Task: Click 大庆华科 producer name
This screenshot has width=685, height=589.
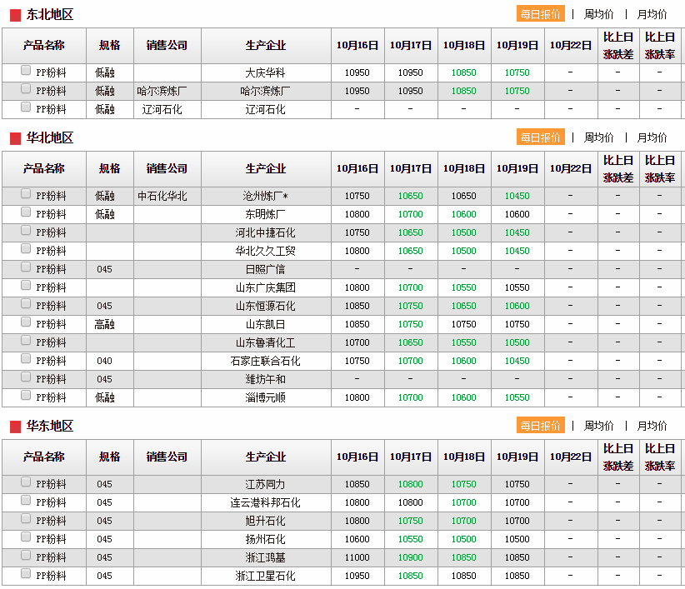Action: pos(266,72)
